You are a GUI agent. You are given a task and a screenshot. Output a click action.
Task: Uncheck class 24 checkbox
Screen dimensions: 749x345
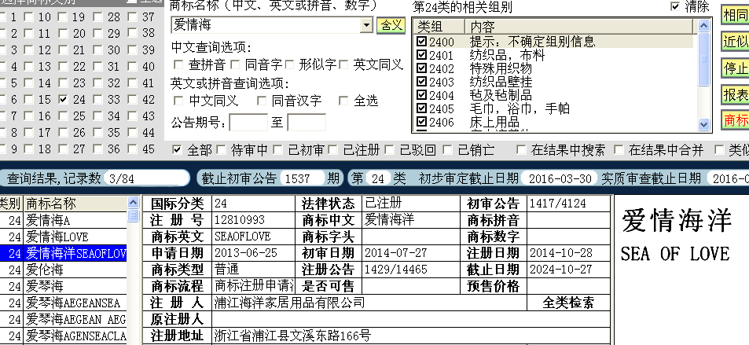(x=63, y=99)
